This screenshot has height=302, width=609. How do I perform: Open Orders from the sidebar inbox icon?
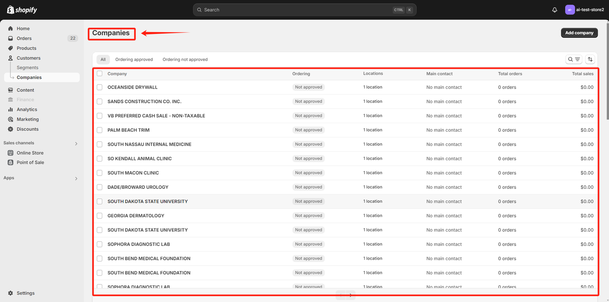point(10,39)
